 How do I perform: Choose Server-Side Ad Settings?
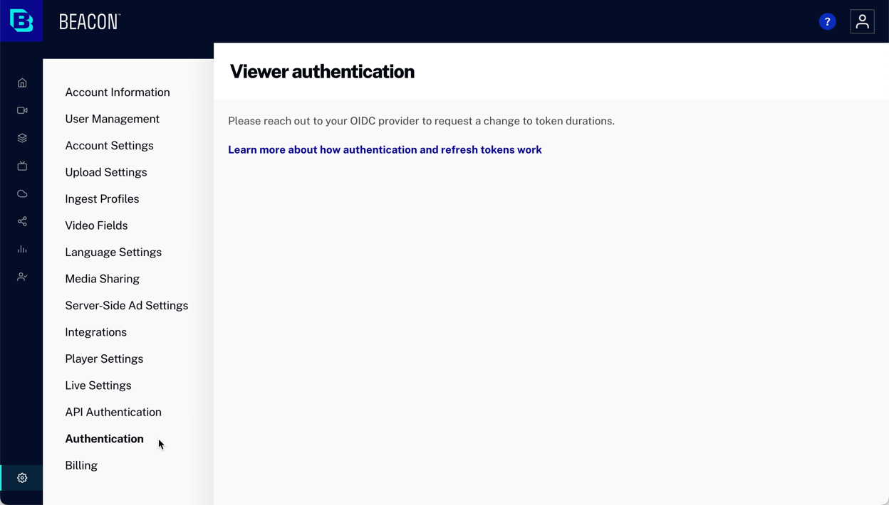tap(126, 306)
